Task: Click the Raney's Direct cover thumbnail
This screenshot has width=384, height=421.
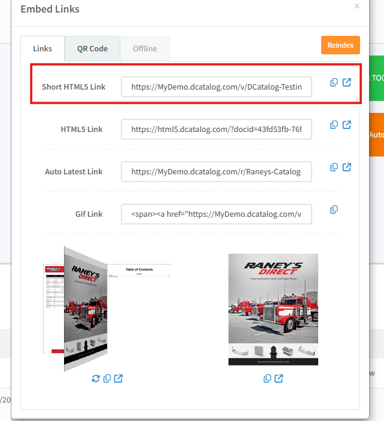Action: point(273,309)
